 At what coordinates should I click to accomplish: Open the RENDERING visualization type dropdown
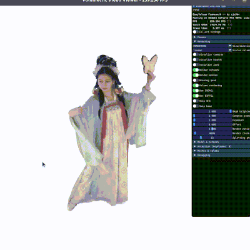[212, 46]
